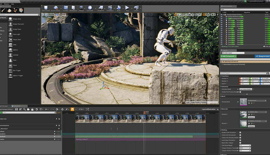Click the World Outliner search field
The height and width of the screenshot is (155, 270).
click(x=245, y=10)
